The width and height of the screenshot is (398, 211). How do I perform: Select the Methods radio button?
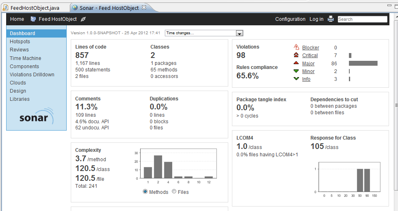point(145,191)
